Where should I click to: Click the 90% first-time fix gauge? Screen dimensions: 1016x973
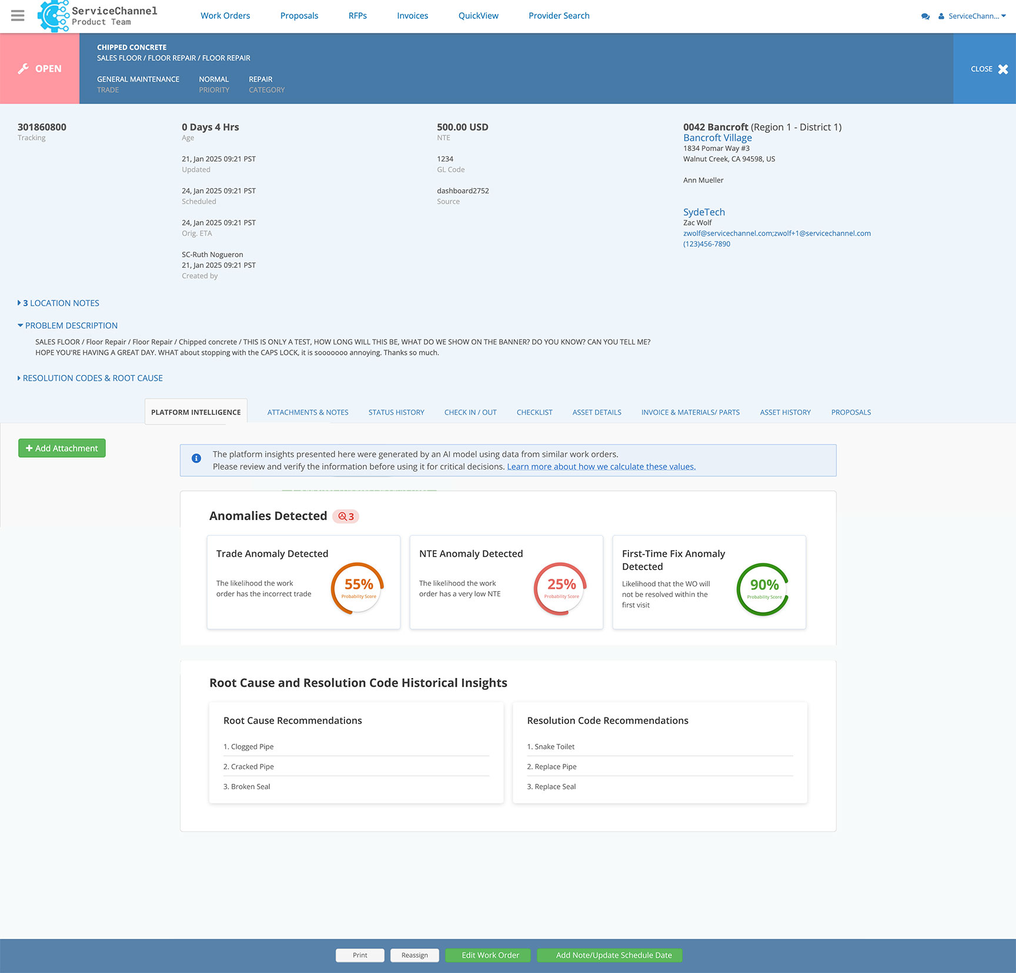pyautogui.click(x=763, y=589)
